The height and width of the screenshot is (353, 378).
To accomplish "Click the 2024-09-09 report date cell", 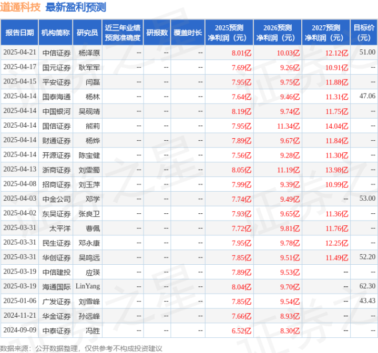I will pos(20,330).
